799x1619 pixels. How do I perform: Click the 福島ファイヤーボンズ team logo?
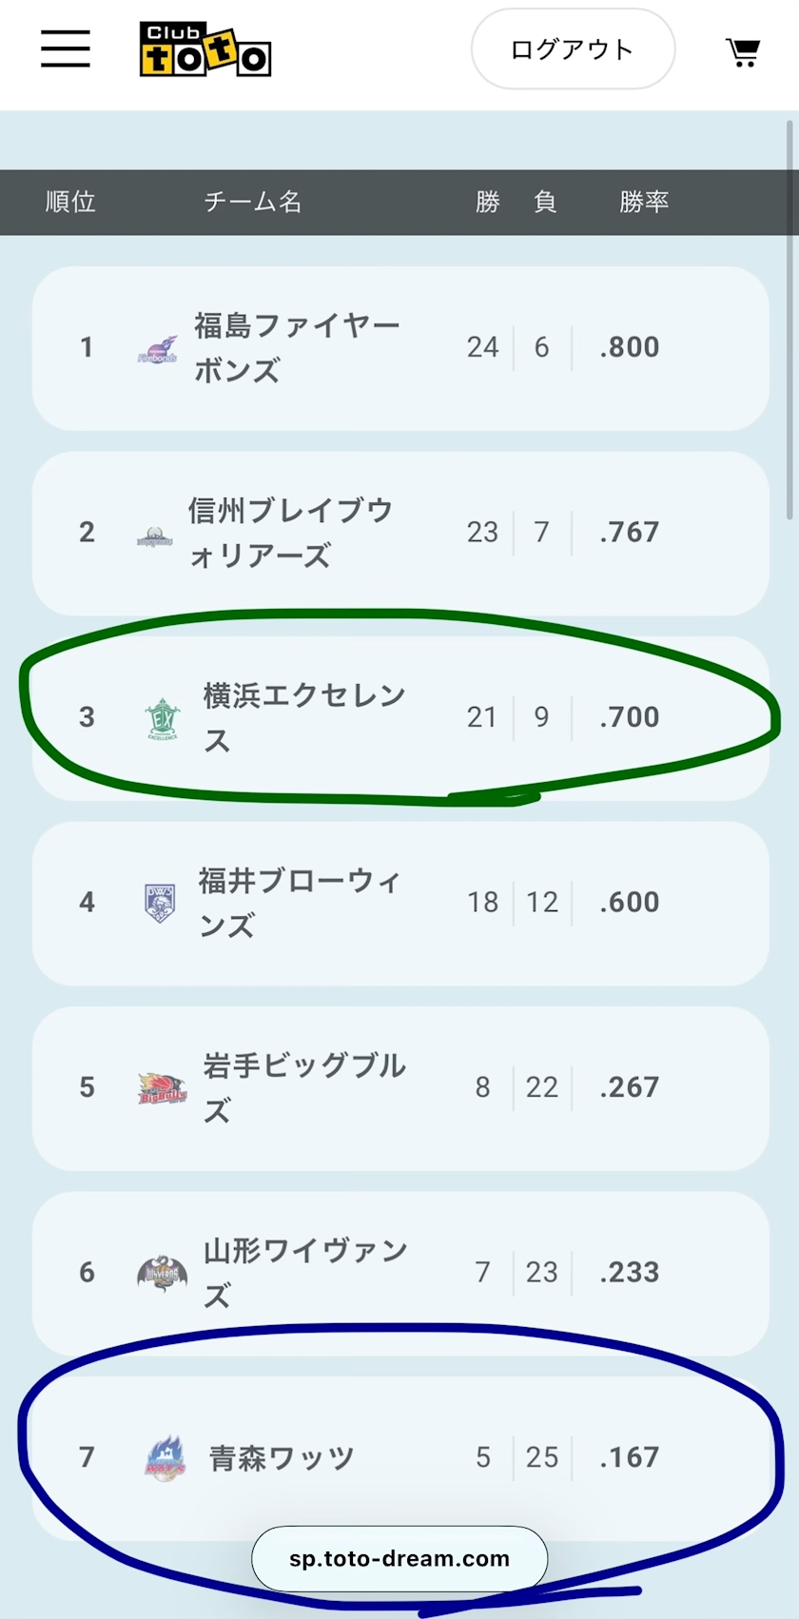pos(158,350)
